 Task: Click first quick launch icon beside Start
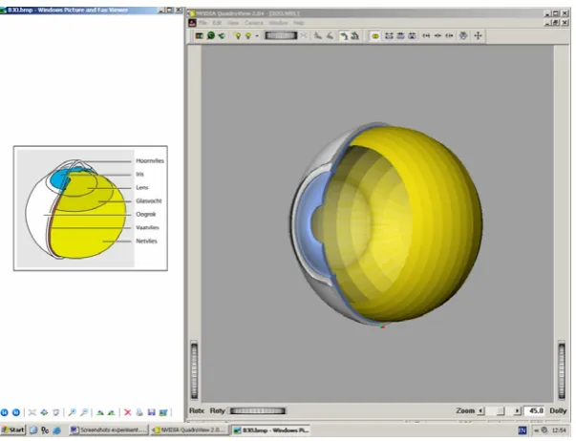click(x=33, y=430)
